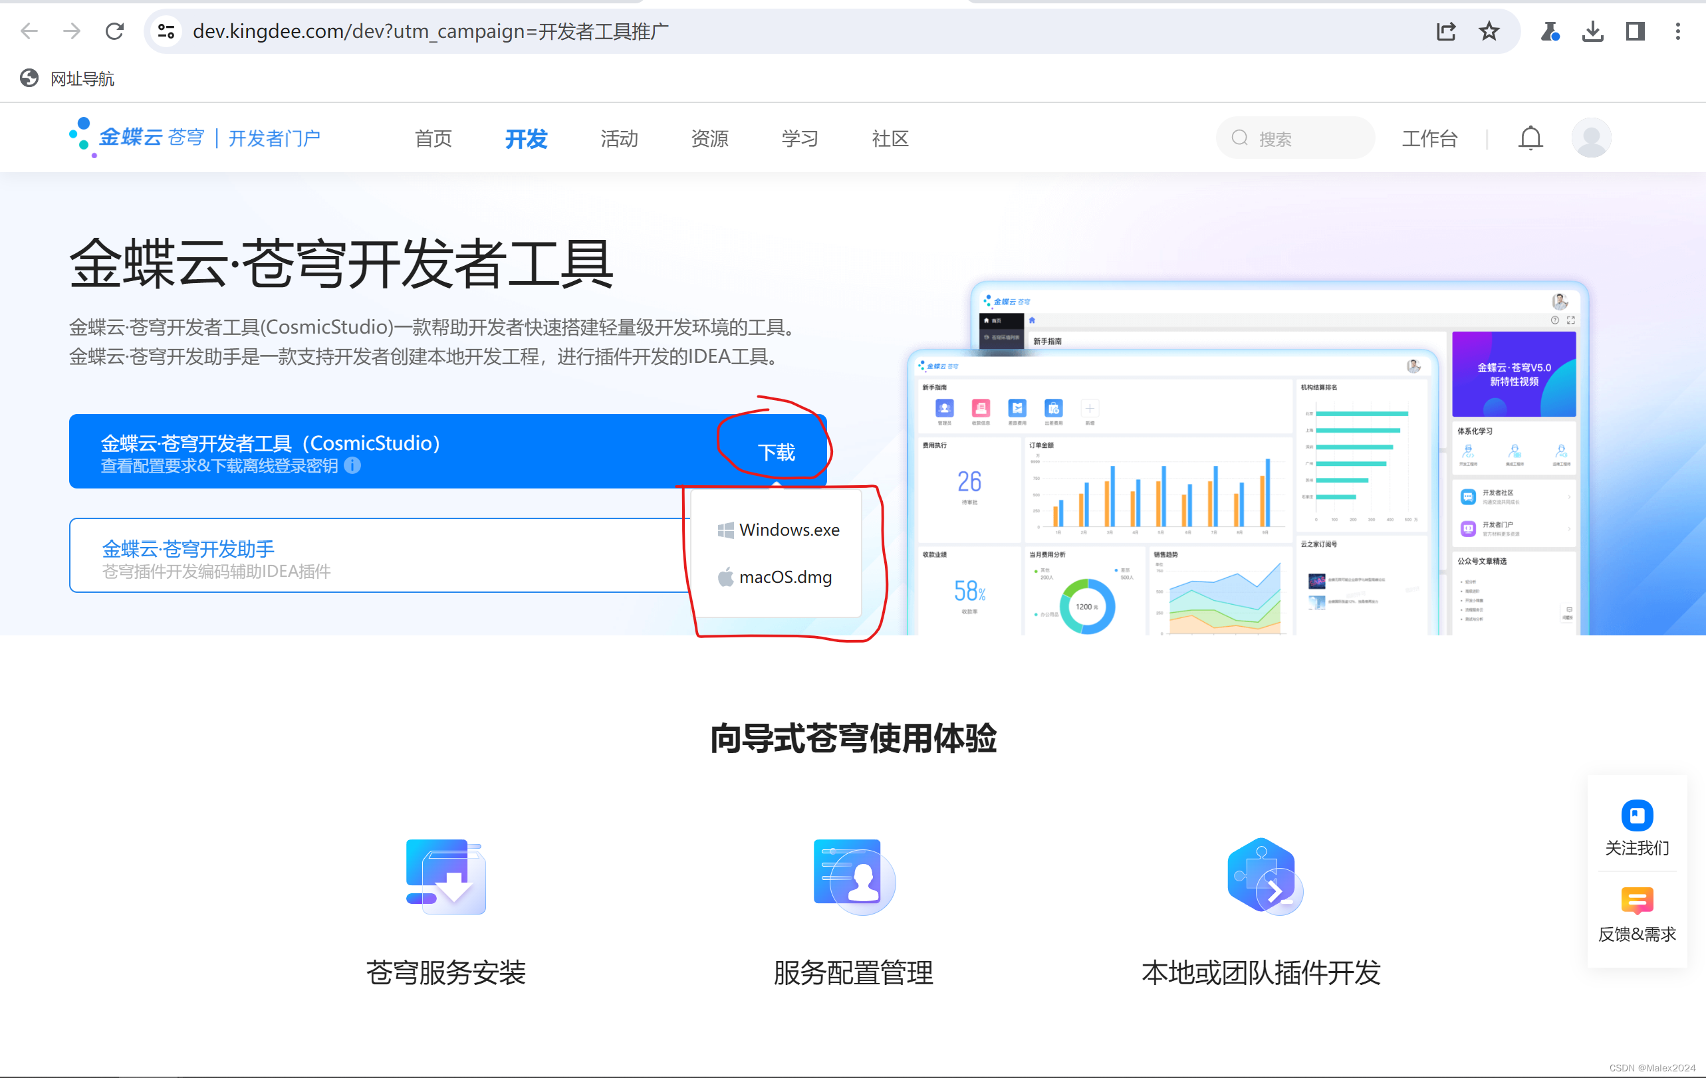Screen dimensions: 1706x1078
Task: Open the 社区 navigation tab
Action: [x=890, y=139]
